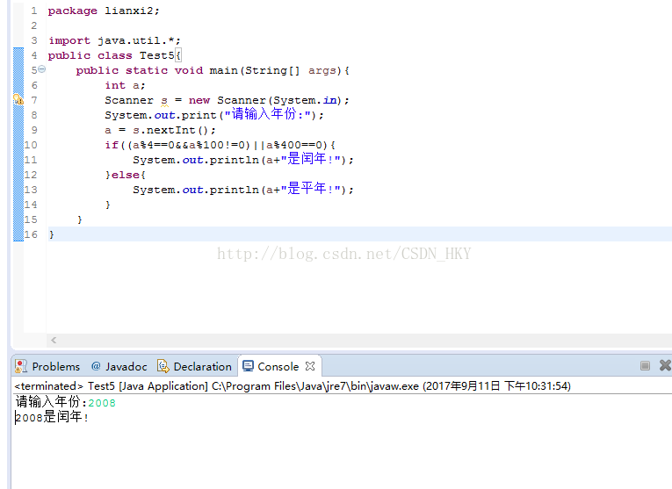Click line number 10 in the gutter
Screen dimensions: 672x489
pyautogui.click(x=31, y=145)
